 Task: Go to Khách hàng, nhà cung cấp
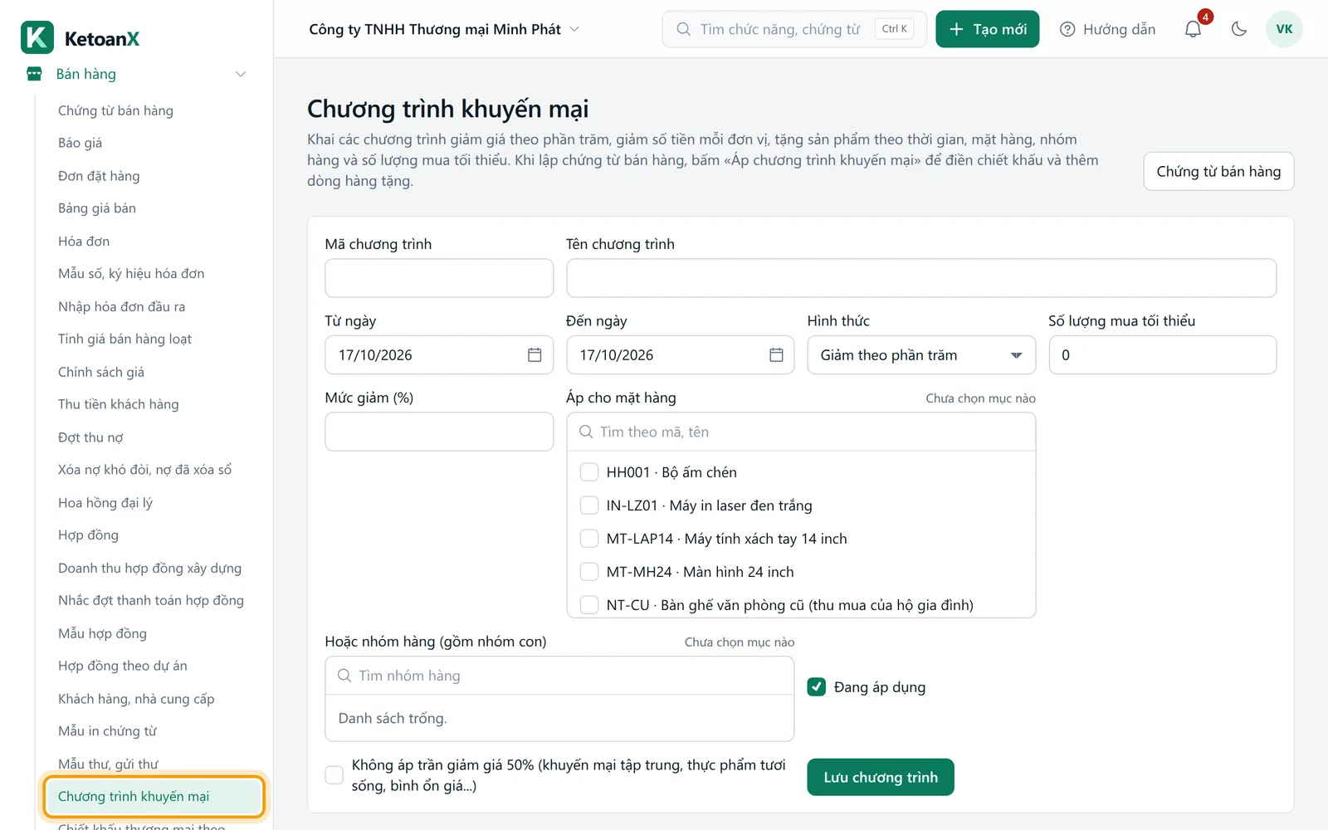coord(136,699)
